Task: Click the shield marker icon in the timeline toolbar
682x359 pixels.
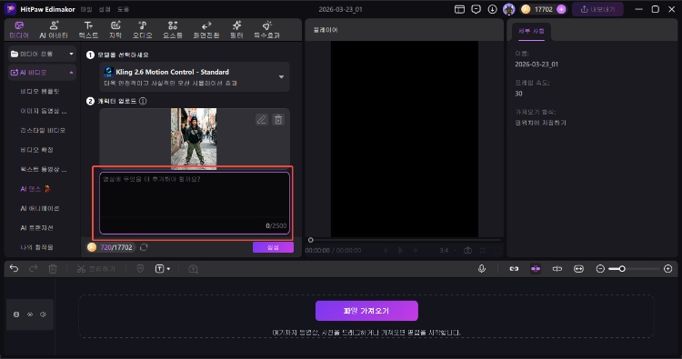Action: pos(140,269)
